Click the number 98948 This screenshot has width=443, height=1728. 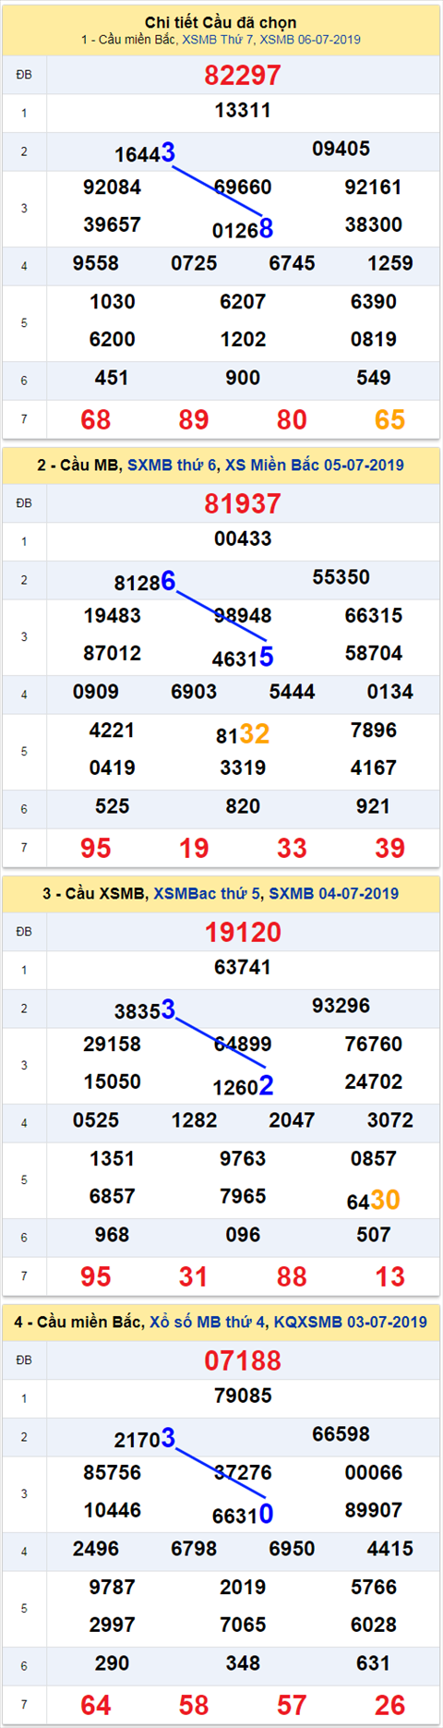coord(243,616)
